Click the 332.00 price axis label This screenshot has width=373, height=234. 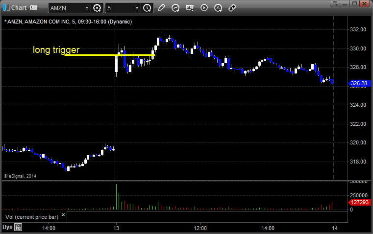click(358, 29)
